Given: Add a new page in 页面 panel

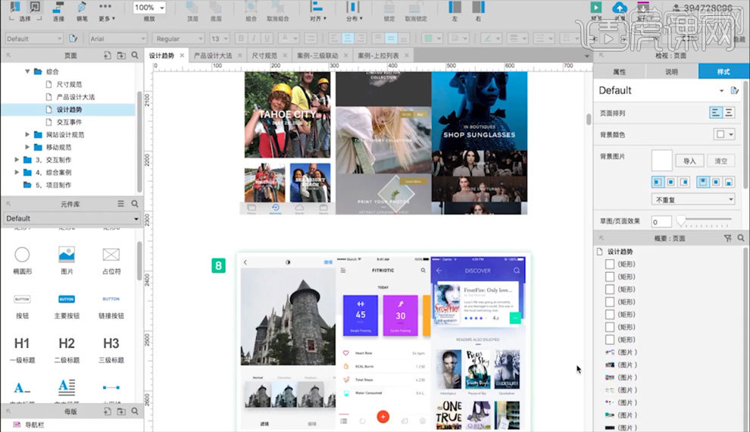Looking at the screenshot, I should tap(107, 55).
